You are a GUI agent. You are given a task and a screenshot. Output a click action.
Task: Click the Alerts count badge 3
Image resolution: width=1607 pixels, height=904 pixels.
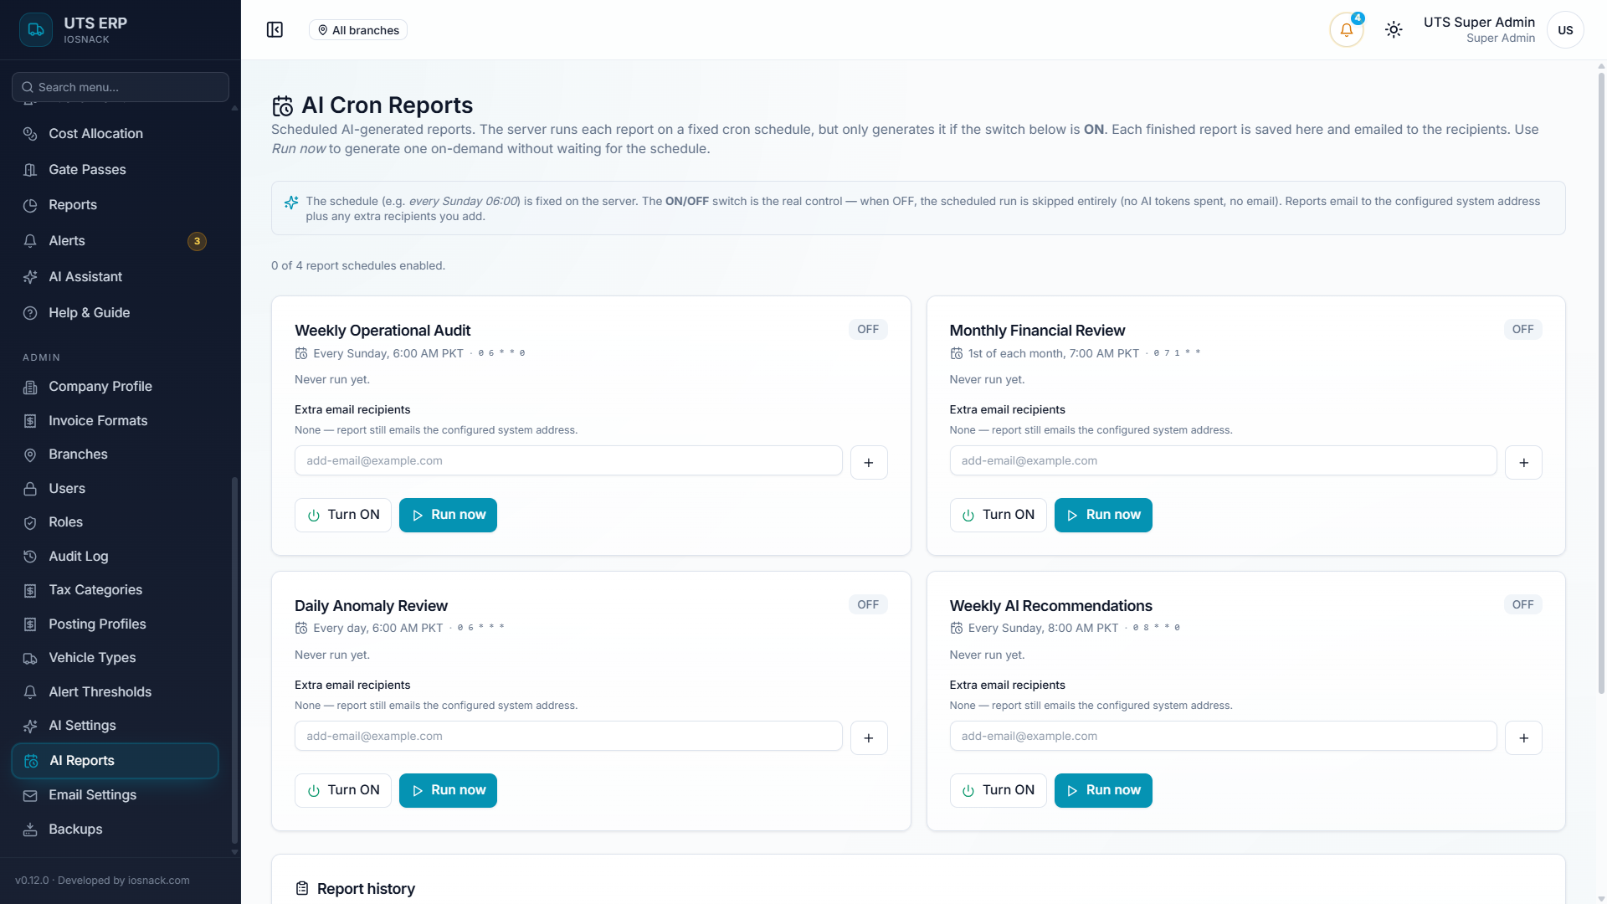pyautogui.click(x=197, y=241)
